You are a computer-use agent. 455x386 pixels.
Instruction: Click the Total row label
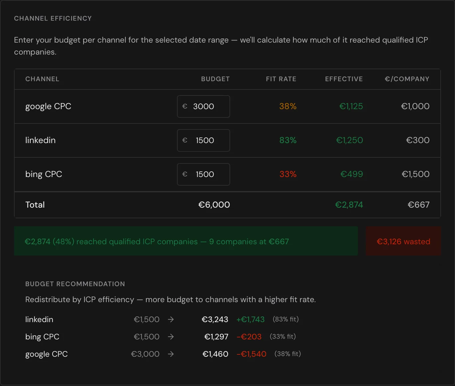(35, 205)
